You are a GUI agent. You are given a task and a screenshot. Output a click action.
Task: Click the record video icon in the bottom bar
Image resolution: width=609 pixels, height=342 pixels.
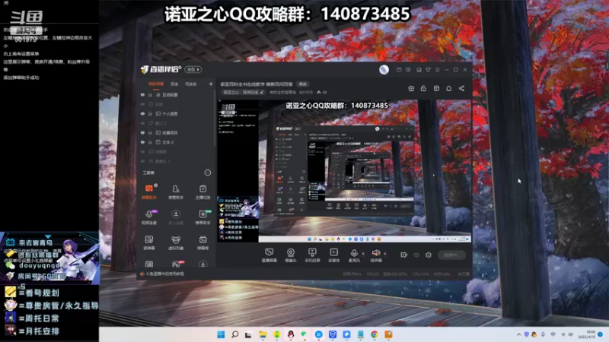(403, 255)
